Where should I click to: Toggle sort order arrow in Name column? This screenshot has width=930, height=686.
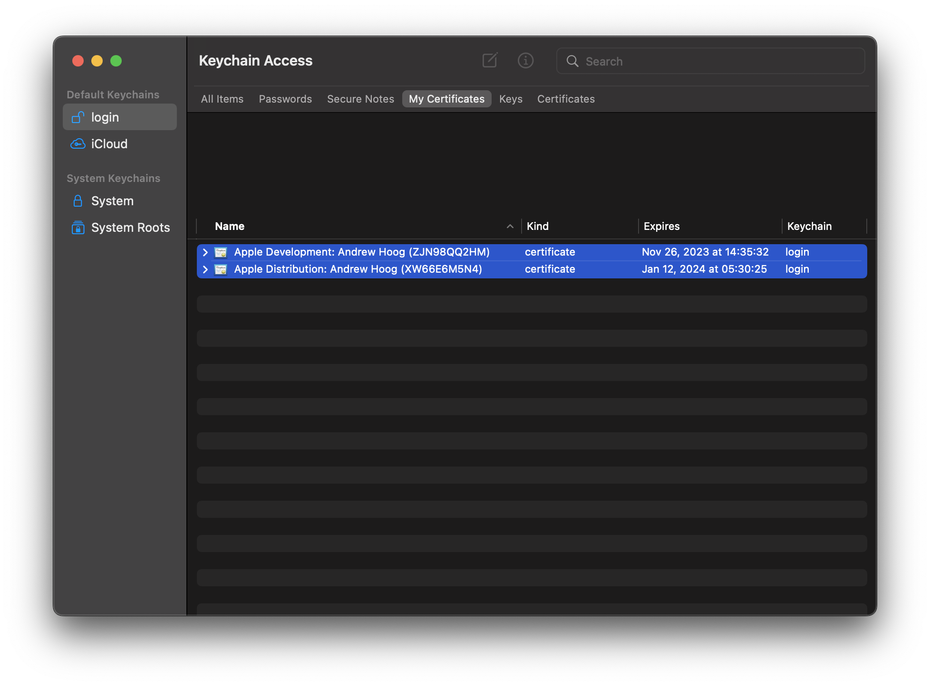[x=510, y=227]
